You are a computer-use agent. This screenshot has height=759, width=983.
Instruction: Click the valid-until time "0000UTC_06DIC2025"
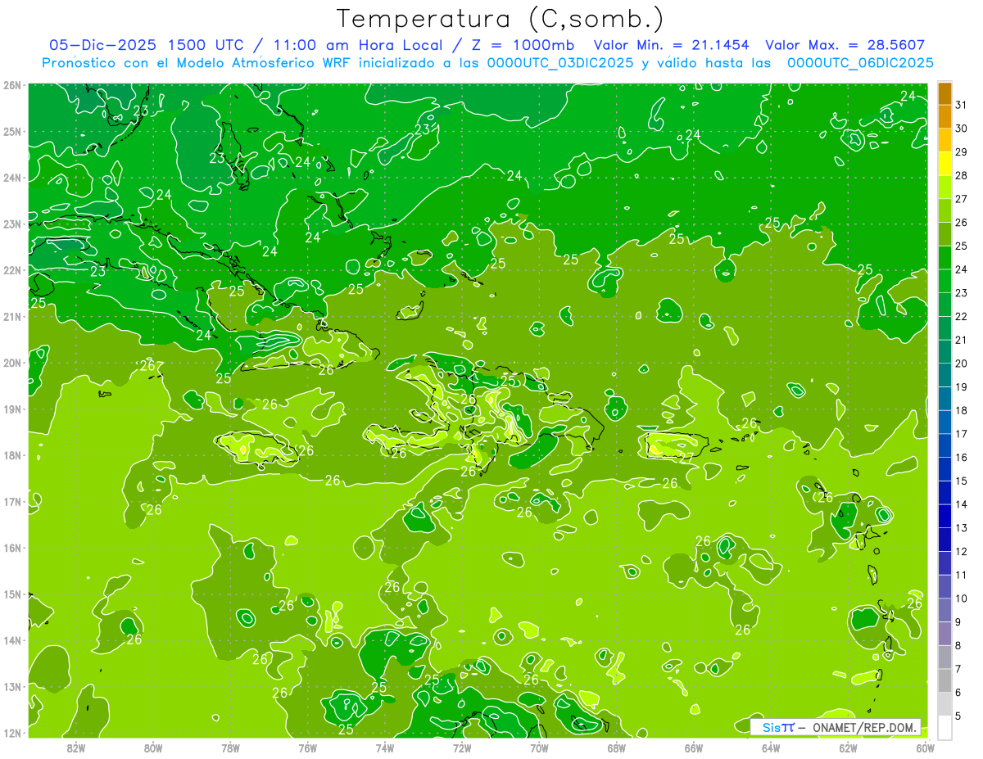pos(860,62)
